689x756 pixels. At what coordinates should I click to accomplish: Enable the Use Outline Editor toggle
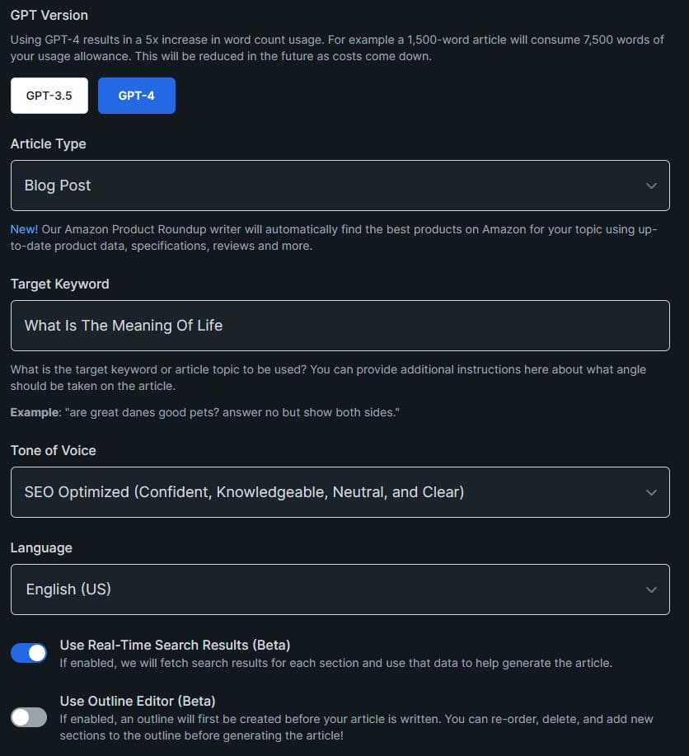tap(29, 717)
